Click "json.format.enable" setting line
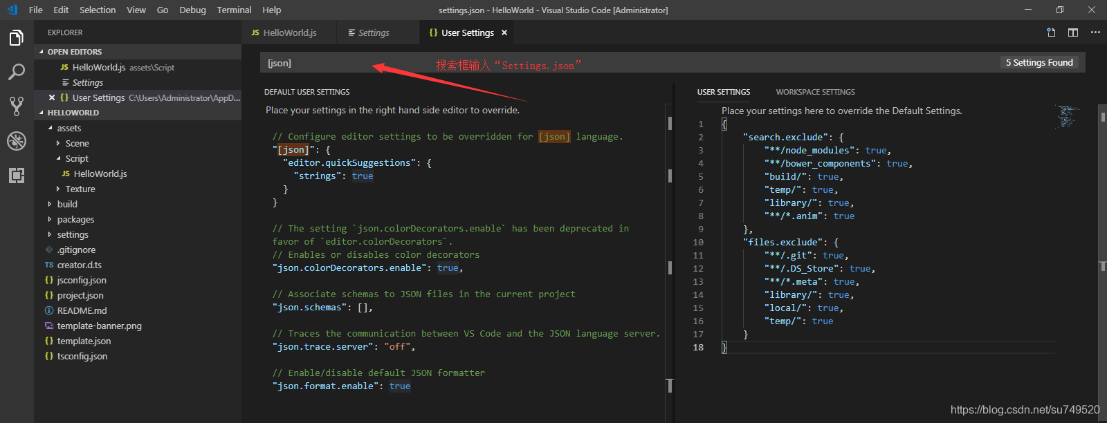The height and width of the screenshot is (423, 1107). coord(342,386)
